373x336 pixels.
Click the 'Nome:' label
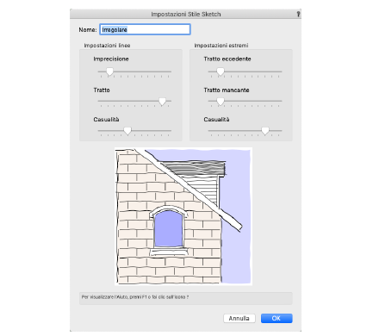88,29
